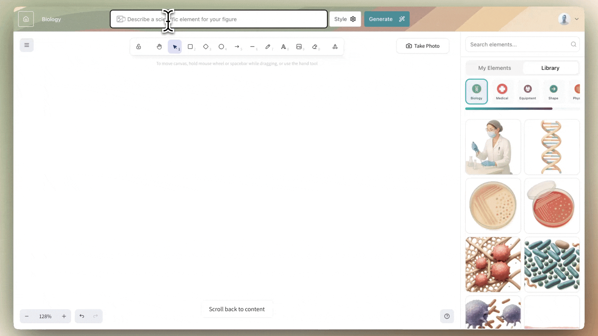Click the Take Photo button
598x336 pixels.
[423, 46]
